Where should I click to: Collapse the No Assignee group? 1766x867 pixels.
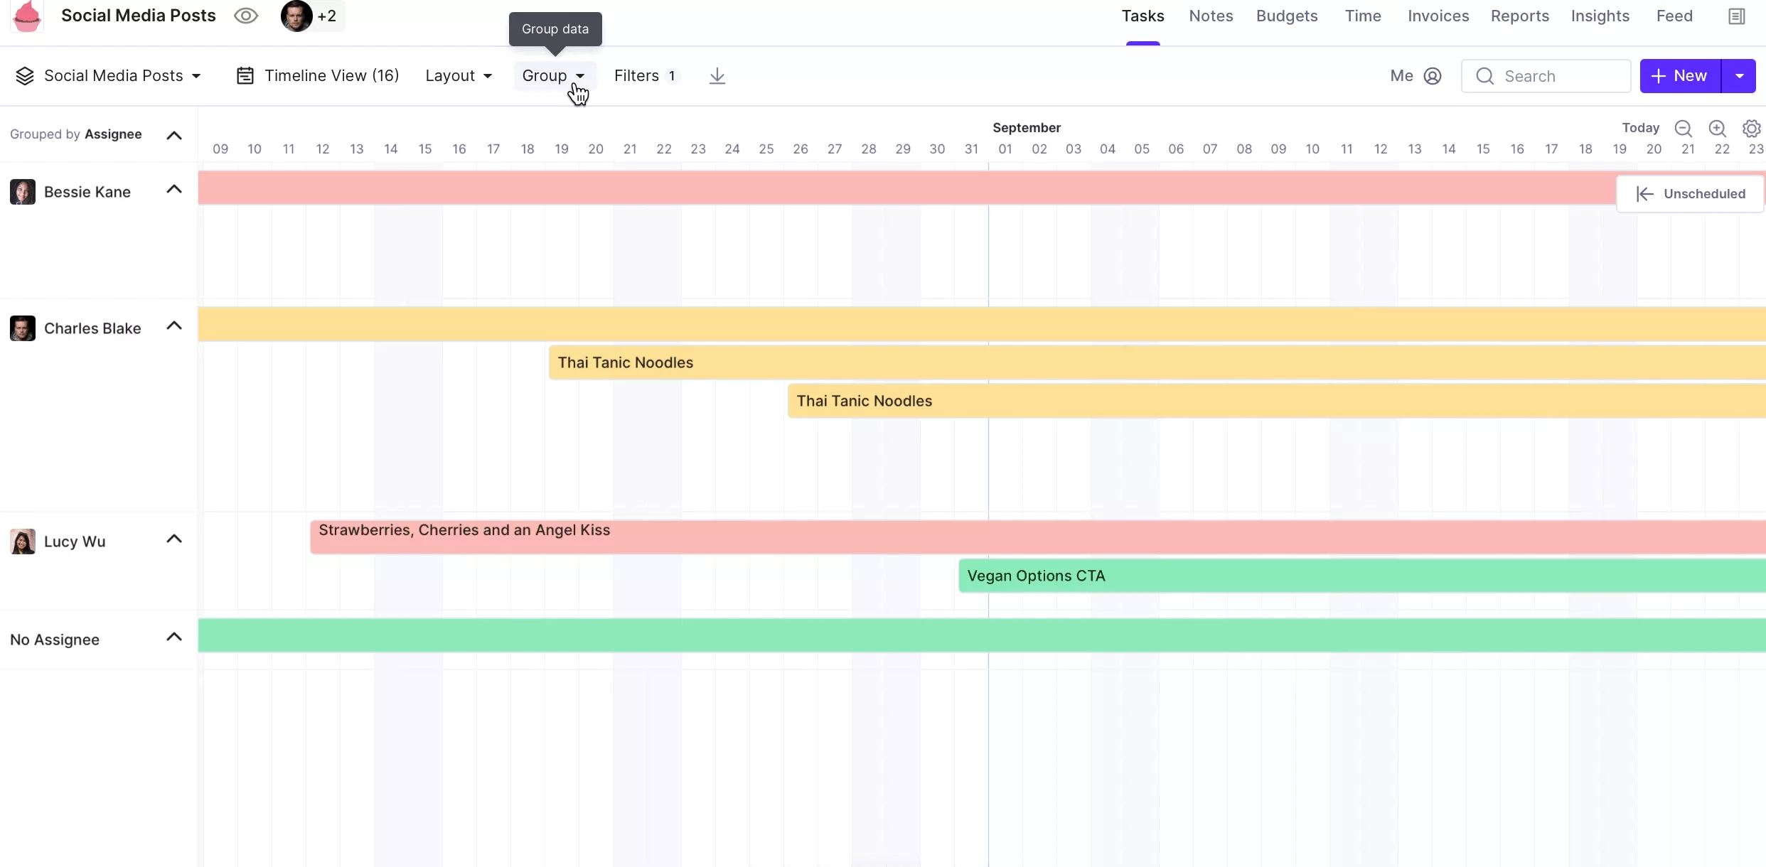[x=174, y=637]
